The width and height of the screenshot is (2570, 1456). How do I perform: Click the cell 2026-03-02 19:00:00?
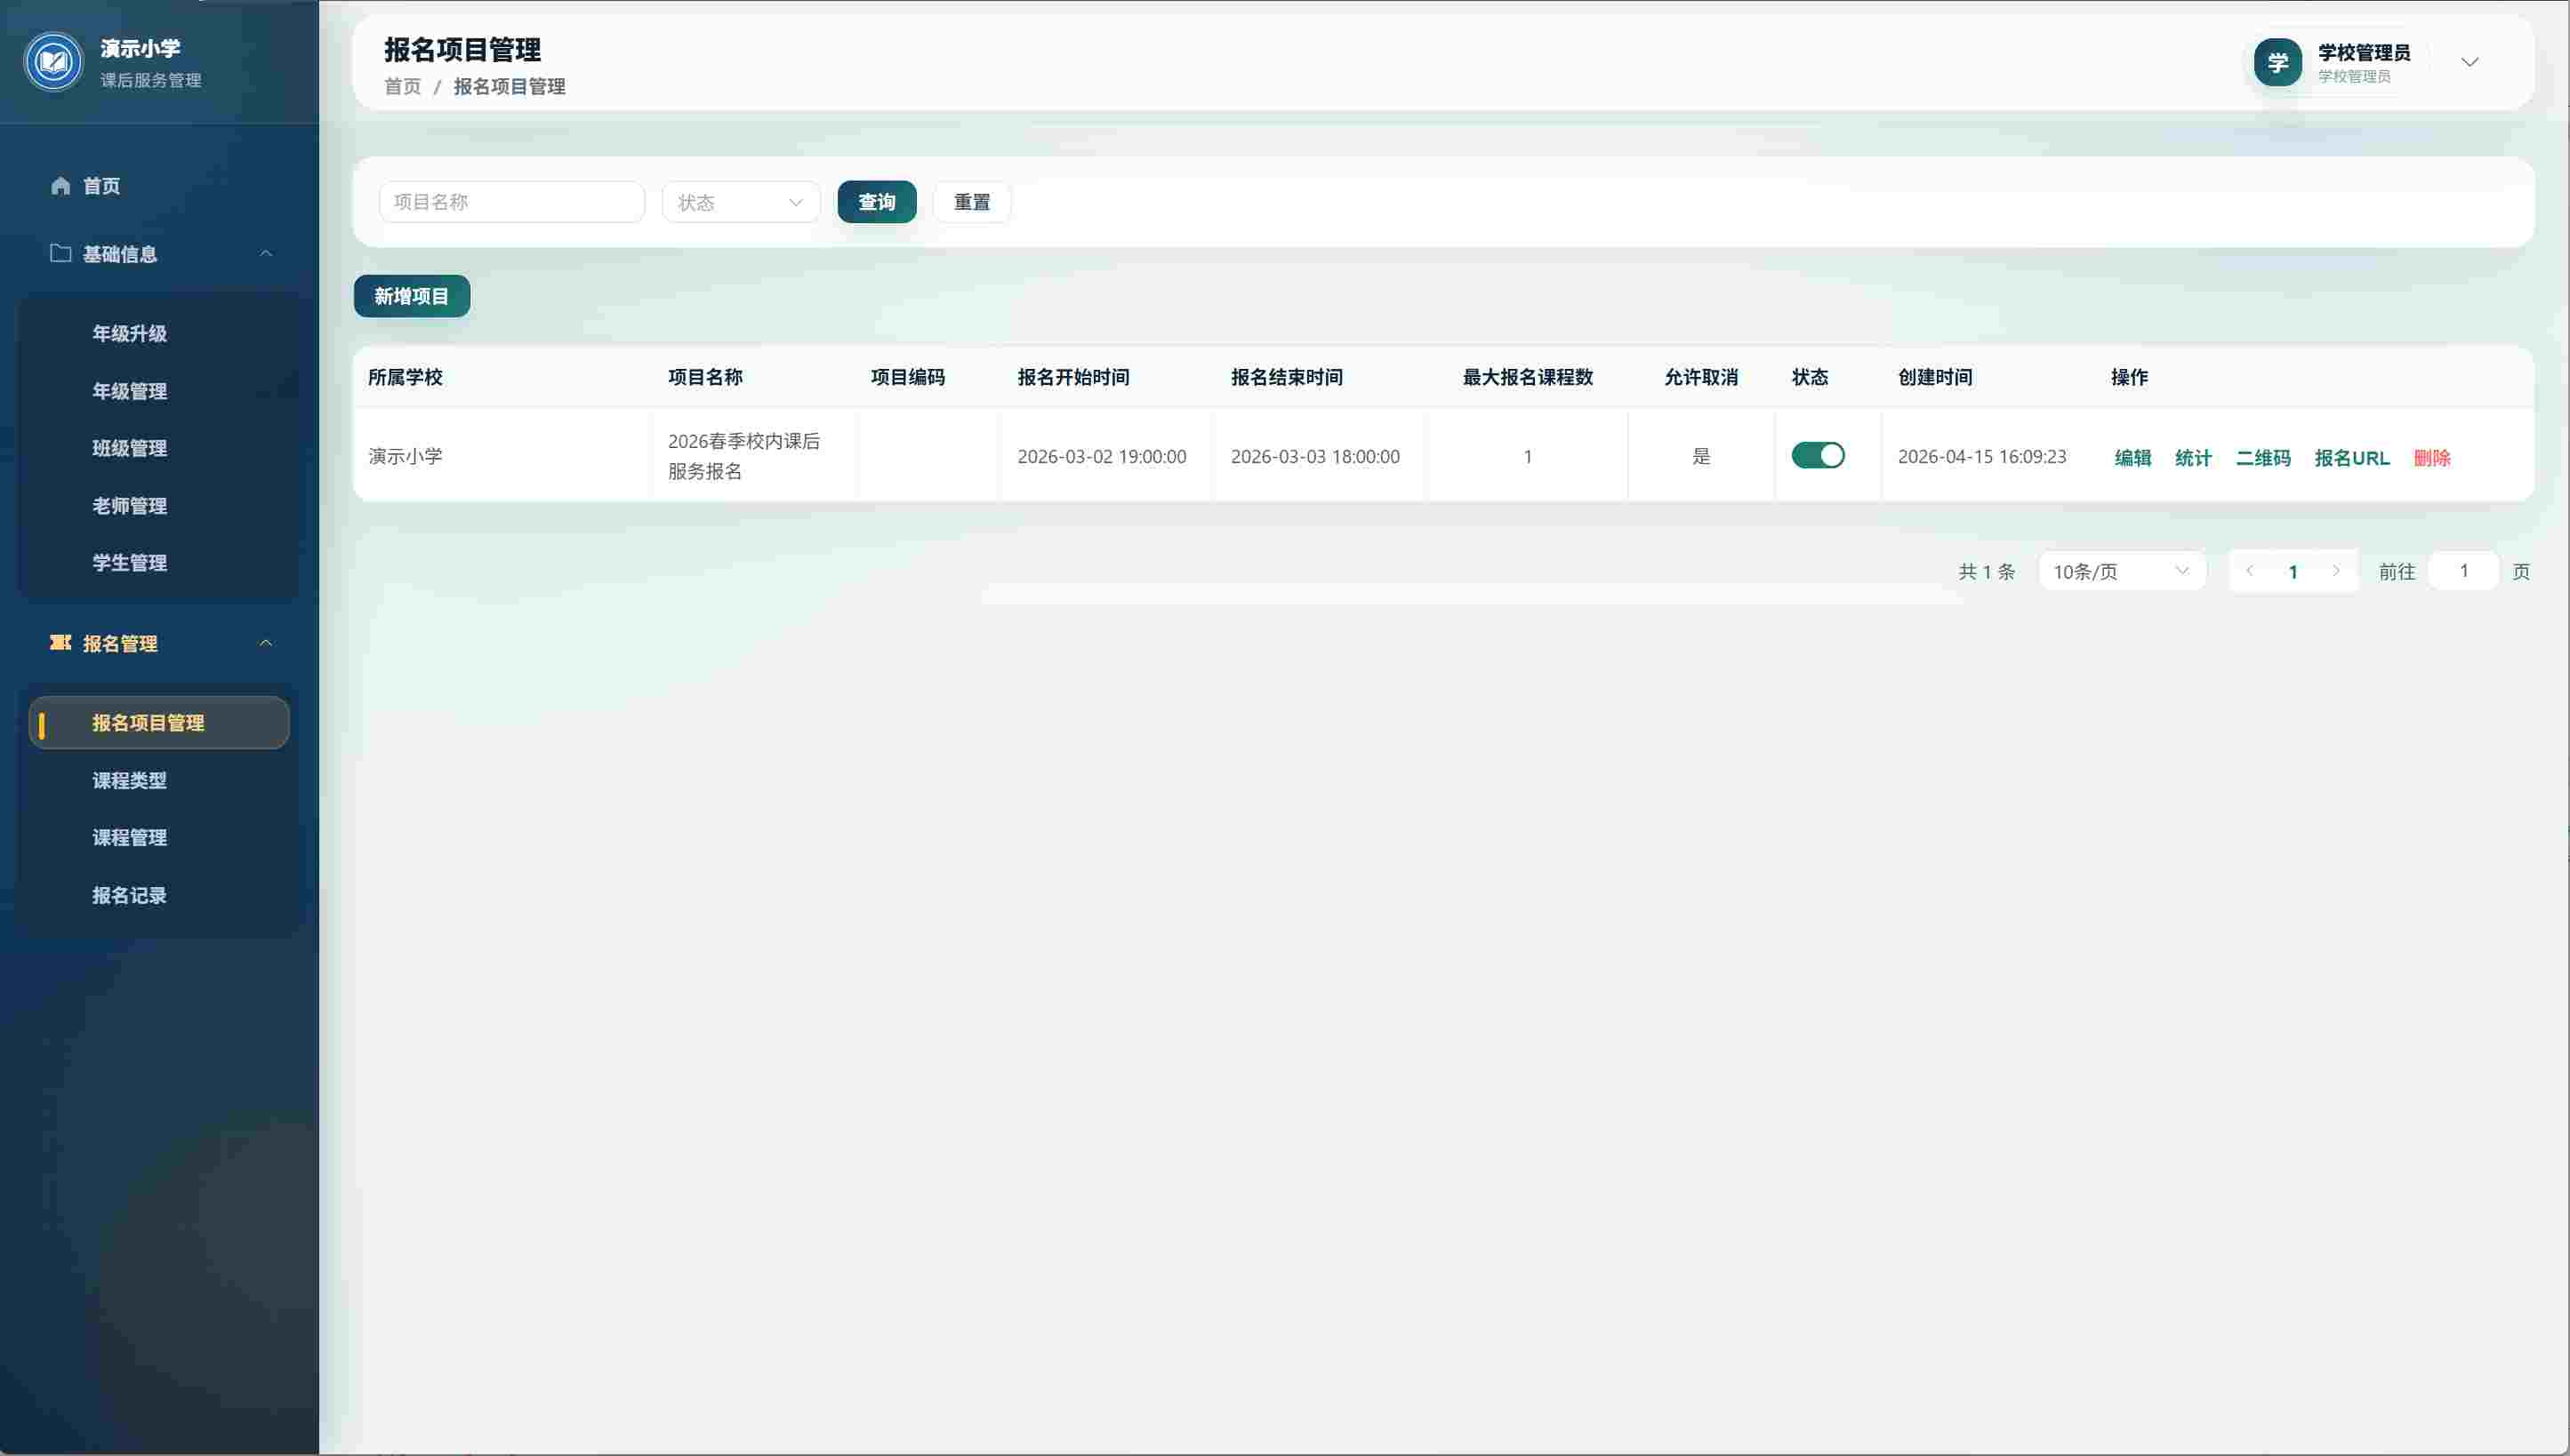pos(1102,456)
